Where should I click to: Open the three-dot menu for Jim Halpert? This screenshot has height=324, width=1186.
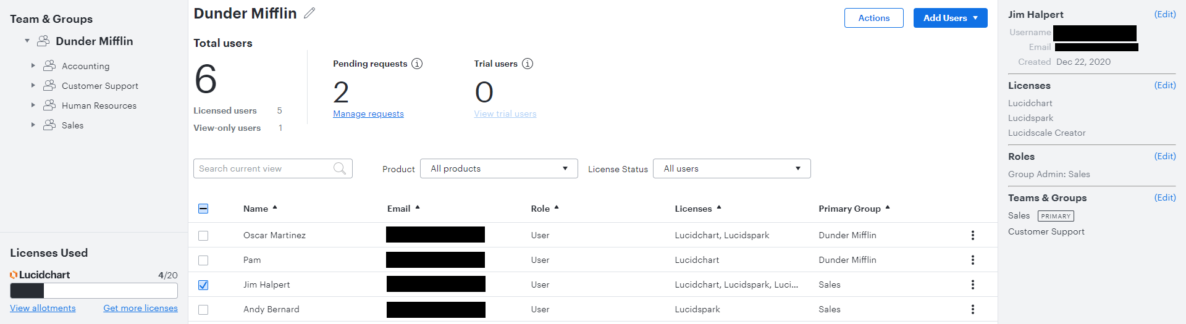(973, 285)
